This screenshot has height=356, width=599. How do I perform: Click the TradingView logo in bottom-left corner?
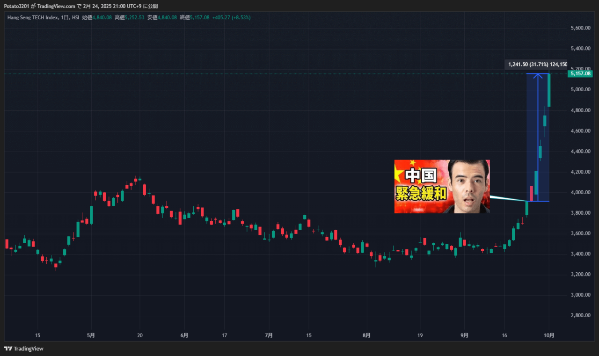tap(23, 349)
